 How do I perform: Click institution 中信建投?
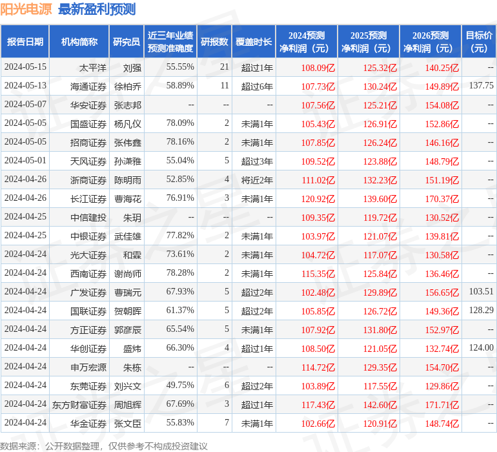tap(88, 218)
